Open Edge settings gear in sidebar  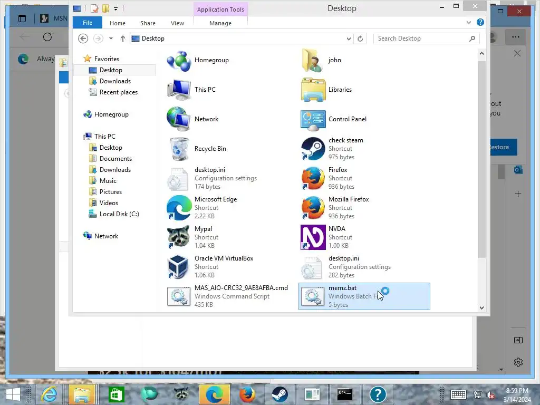pyautogui.click(x=518, y=362)
